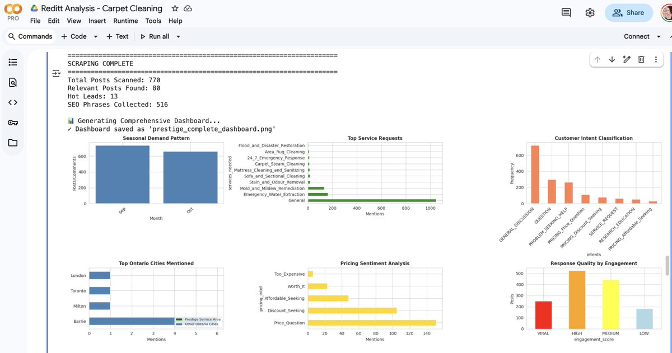
Task: Open the Files folder sidebar
Action: 13,143
